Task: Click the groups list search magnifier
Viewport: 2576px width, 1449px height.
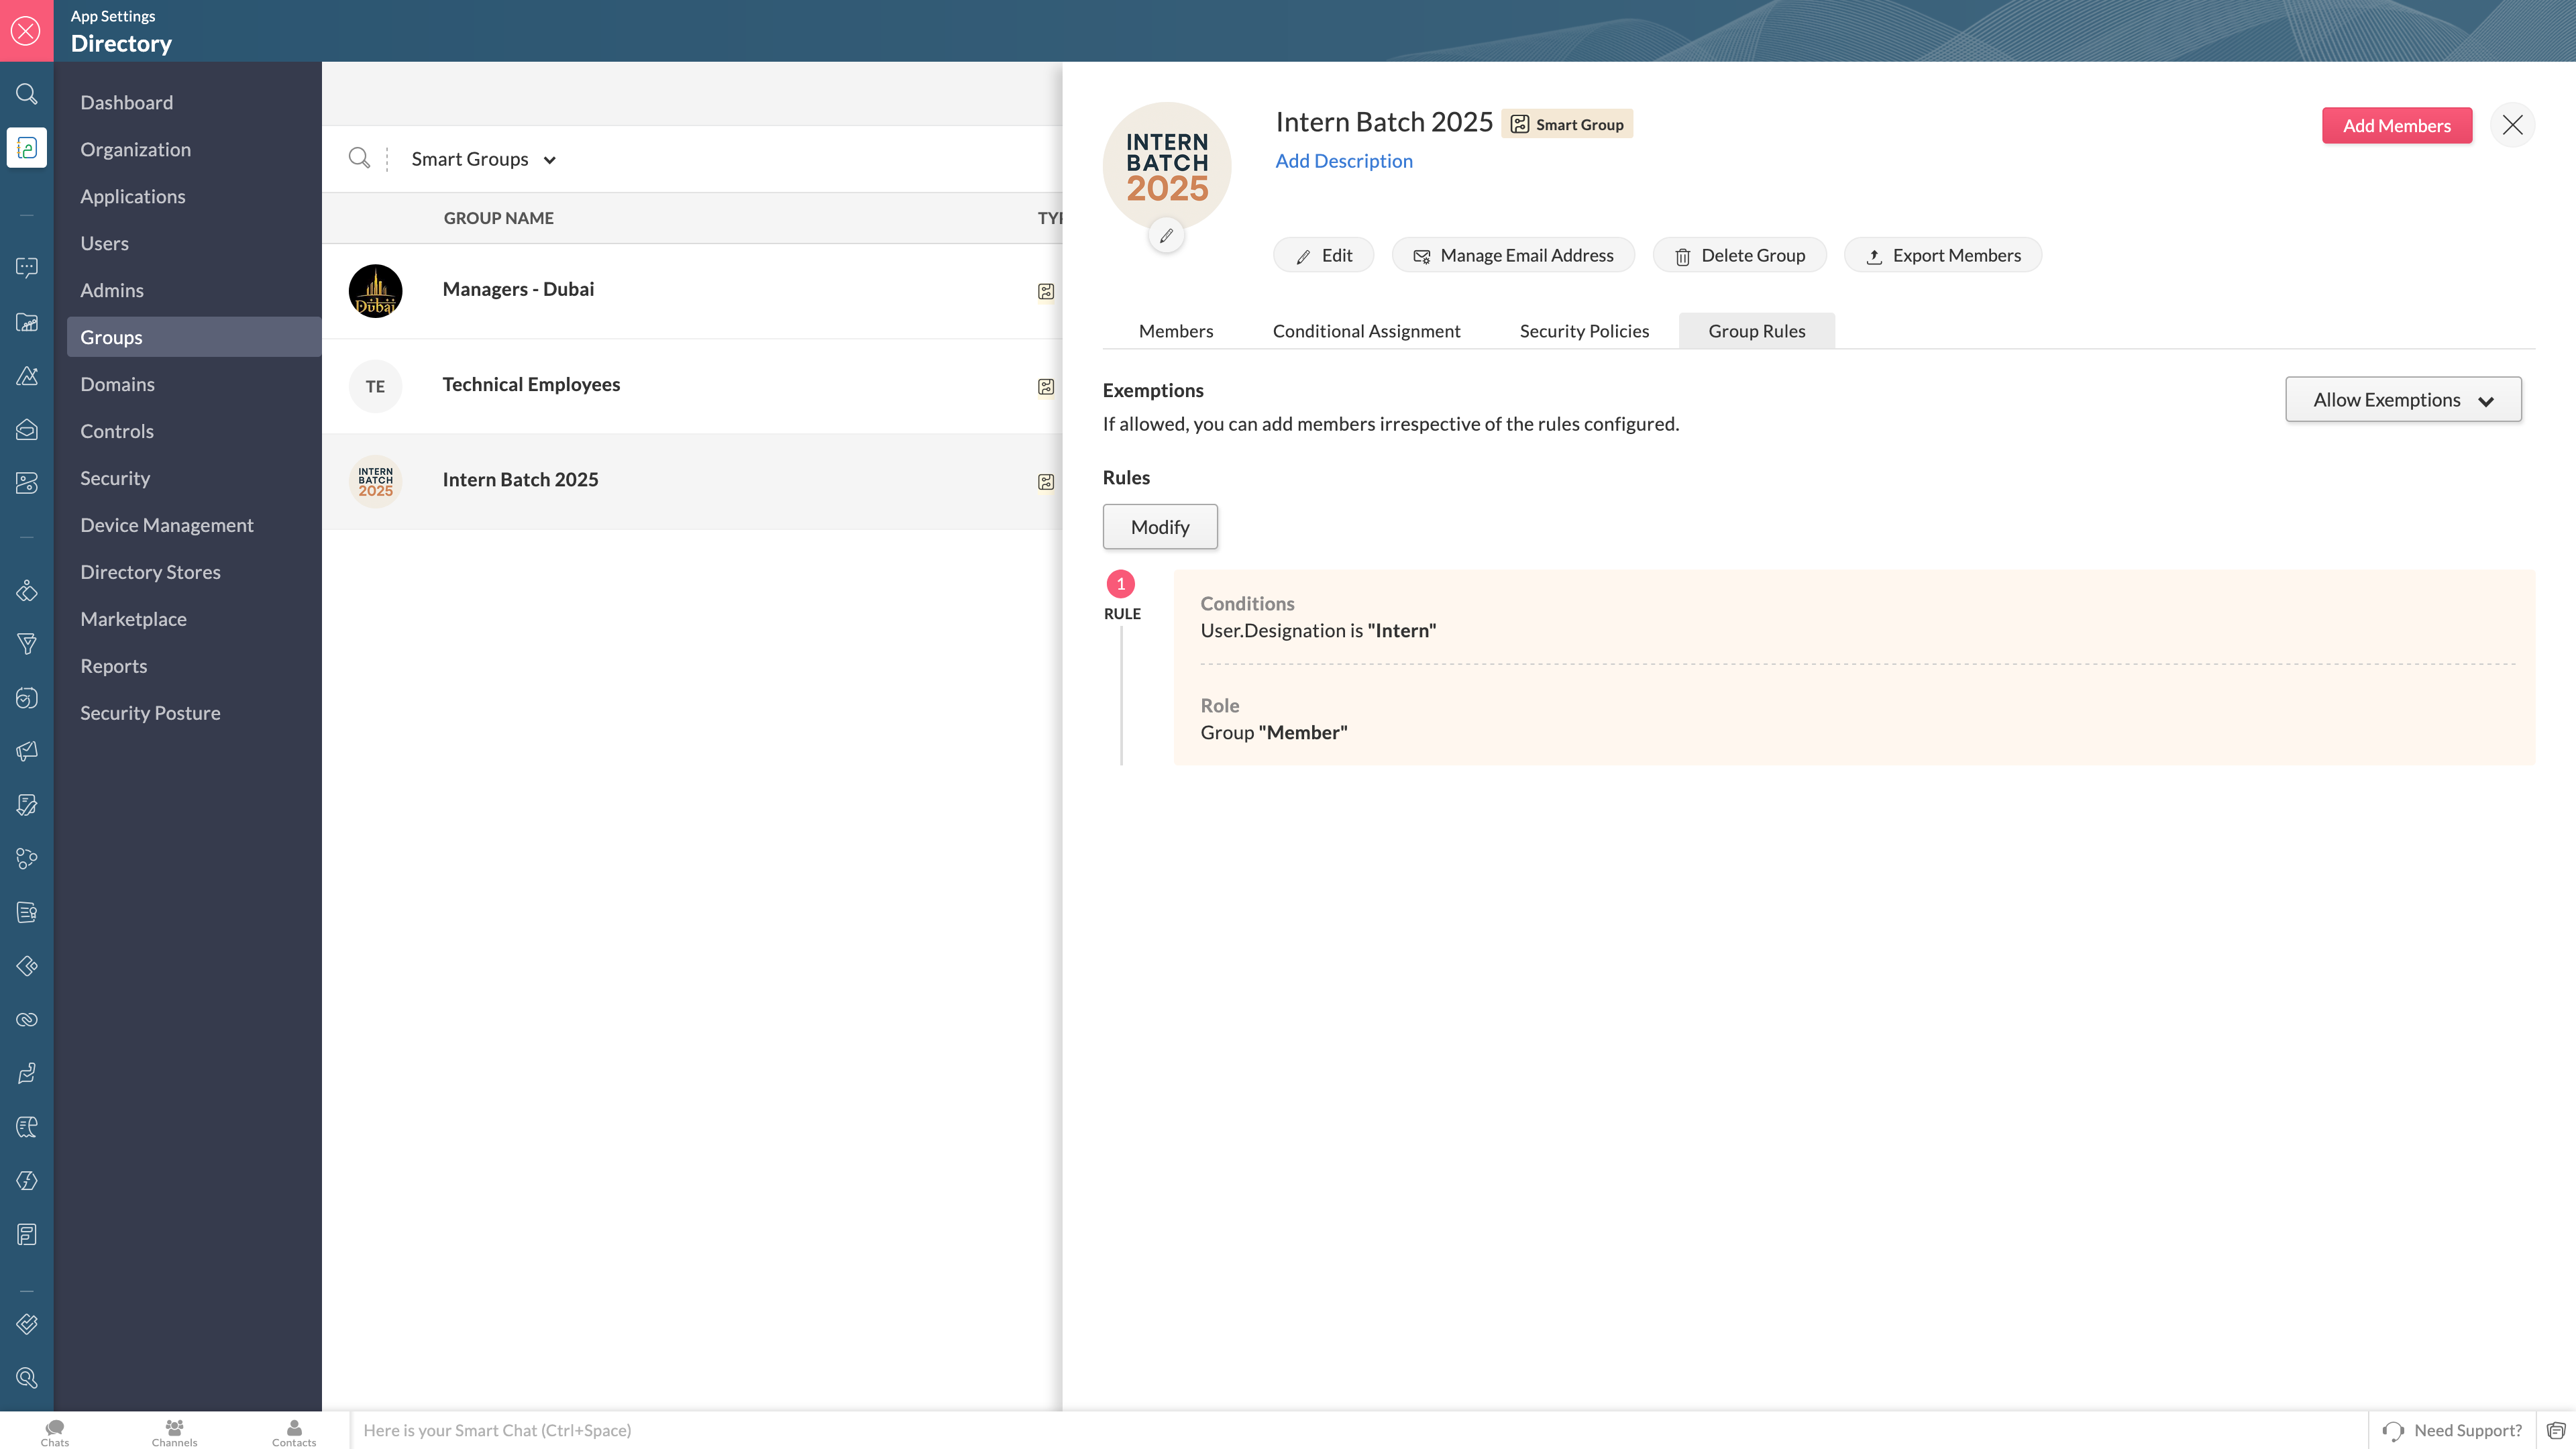Action: point(359,158)
